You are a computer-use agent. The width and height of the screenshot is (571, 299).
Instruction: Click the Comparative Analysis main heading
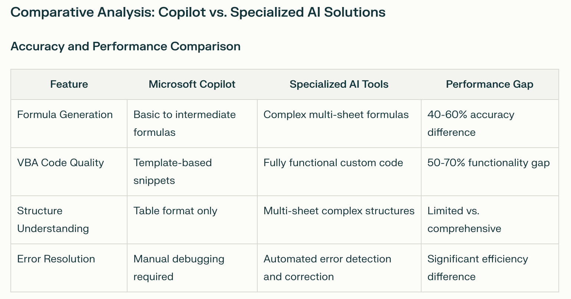198,12
